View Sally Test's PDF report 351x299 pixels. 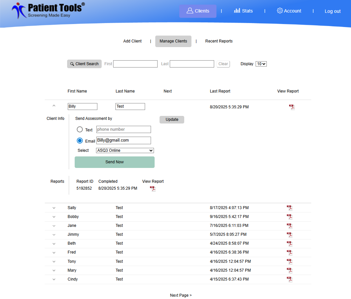(289, 208)
